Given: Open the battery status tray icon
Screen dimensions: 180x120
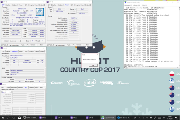Looking at the screenshot, I should [x=151, y=118].
